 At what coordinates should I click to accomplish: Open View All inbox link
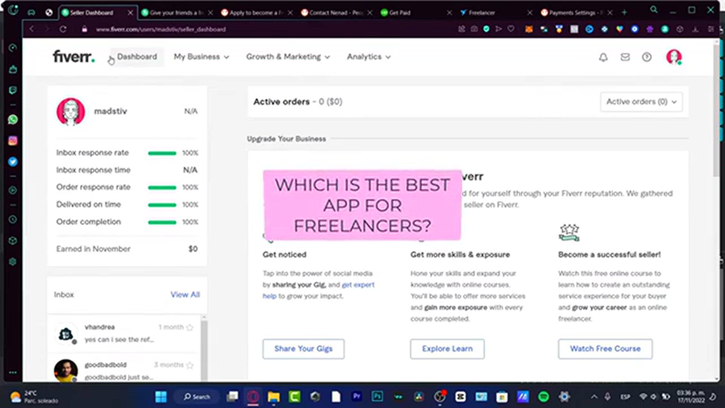pyautogui.click(x=185, y=295)
